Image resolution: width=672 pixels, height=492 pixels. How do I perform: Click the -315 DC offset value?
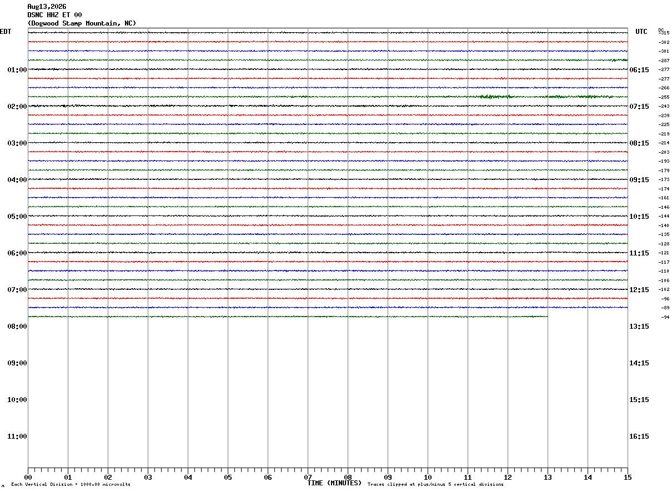tap(664, 33)
